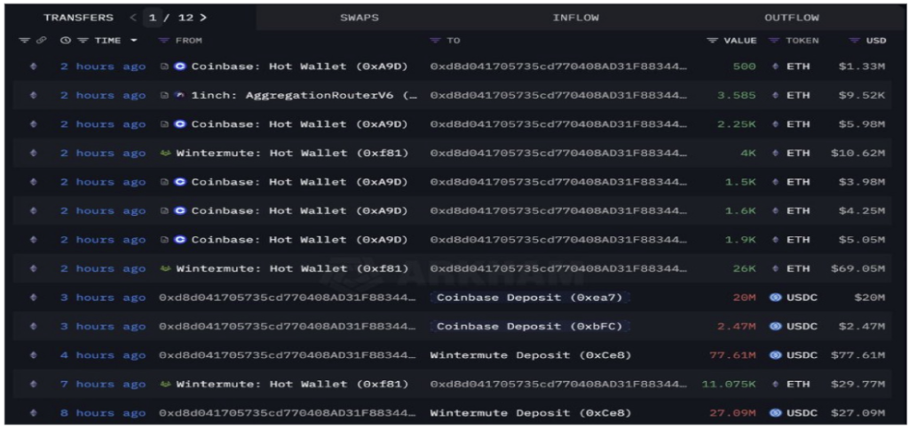The height and width of the screenshot is (429, 909).
Task: Click the contract icon beside 1inch AggregationRouterV6
Action: (165, 95)
